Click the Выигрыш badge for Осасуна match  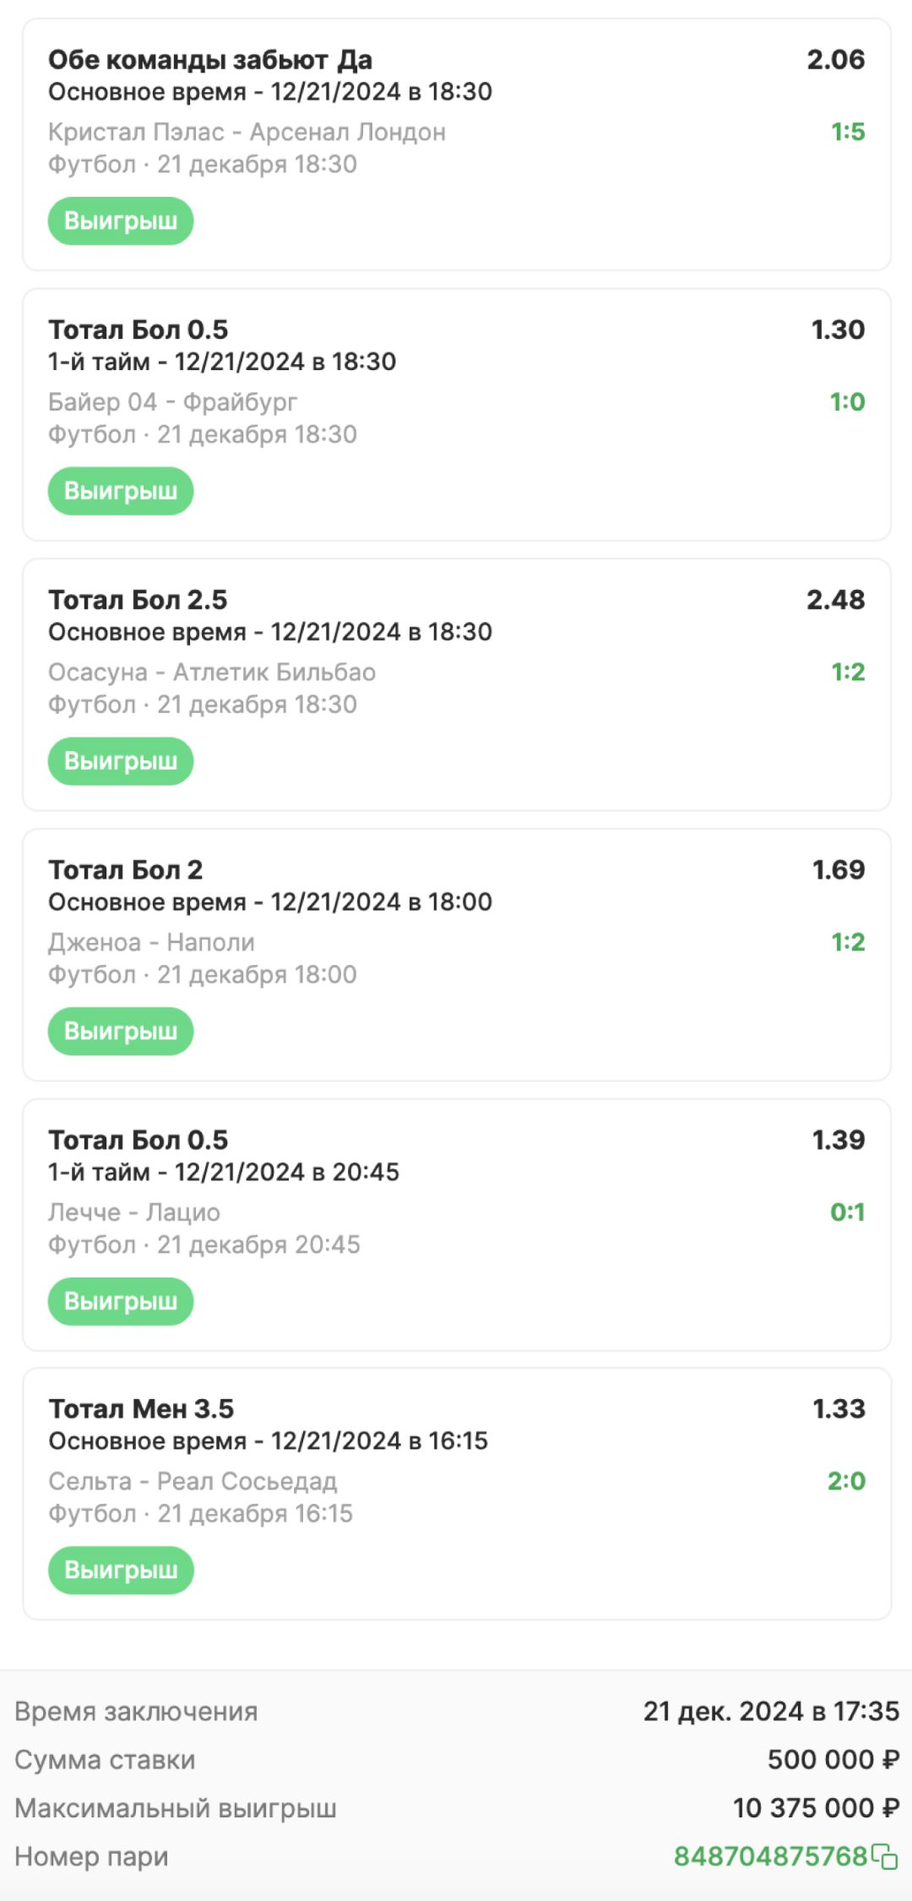[121, 761]
